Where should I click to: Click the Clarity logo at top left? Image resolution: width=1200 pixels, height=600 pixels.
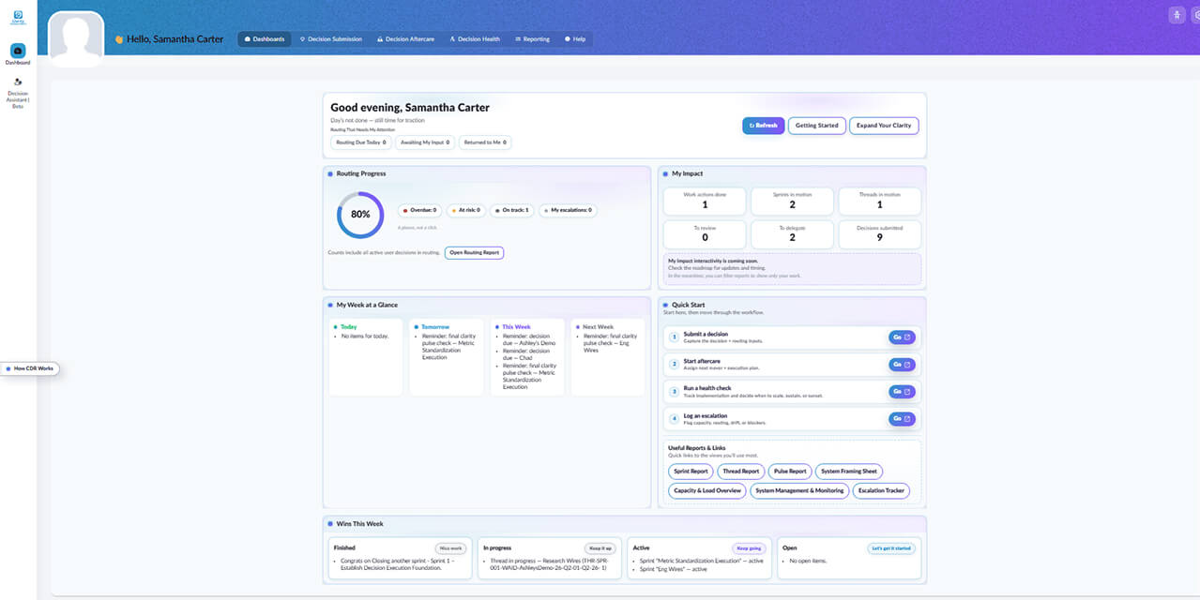point(18,17)
